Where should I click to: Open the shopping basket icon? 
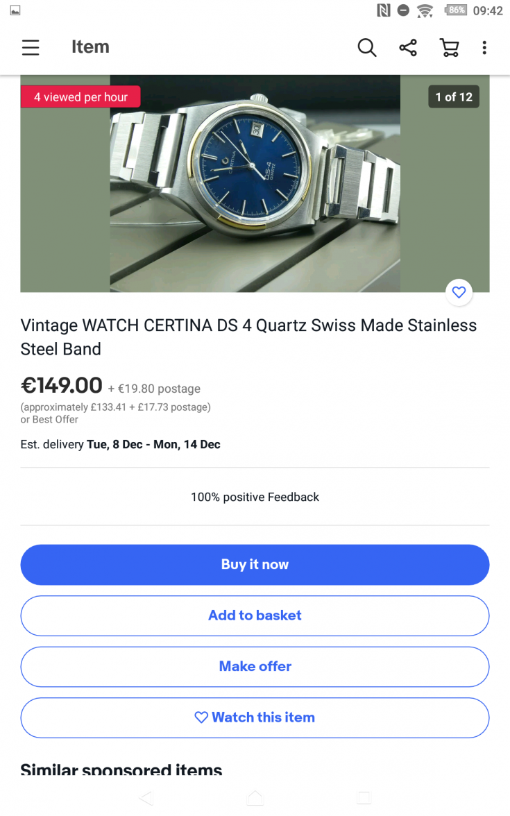click(449, 47)
